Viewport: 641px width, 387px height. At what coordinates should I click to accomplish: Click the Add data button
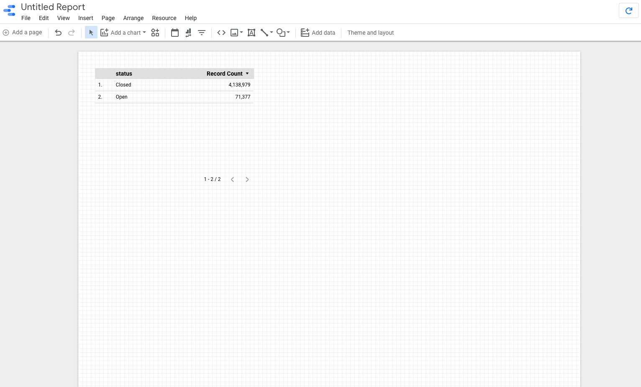318,33
